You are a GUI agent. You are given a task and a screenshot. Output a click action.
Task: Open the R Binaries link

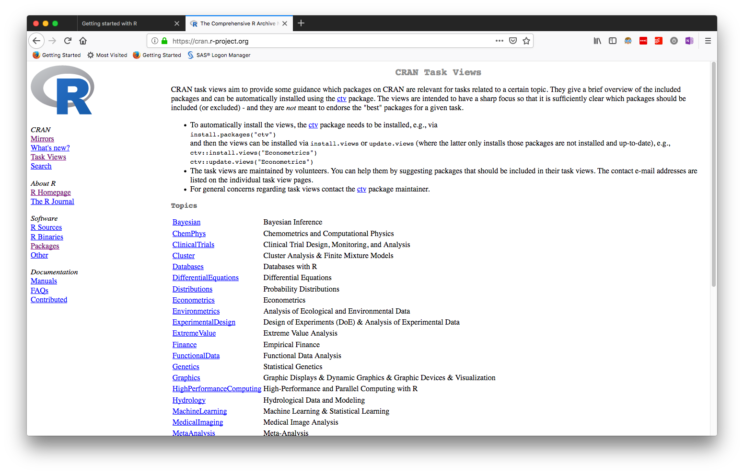[47, 237]
